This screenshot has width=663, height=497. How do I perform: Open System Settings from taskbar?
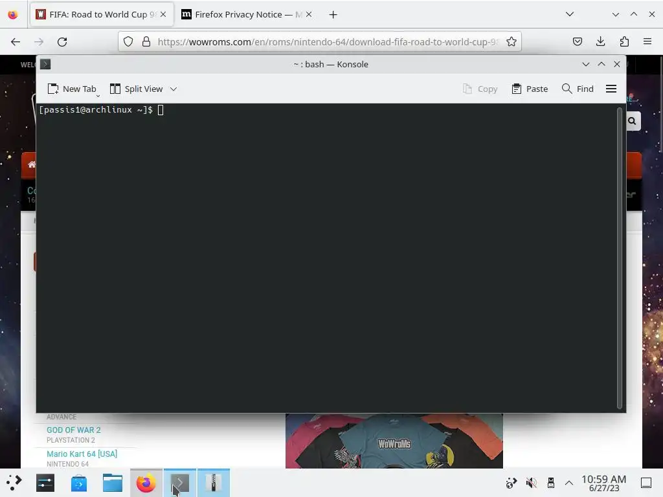pyautogui.click(x=45, y=483)
